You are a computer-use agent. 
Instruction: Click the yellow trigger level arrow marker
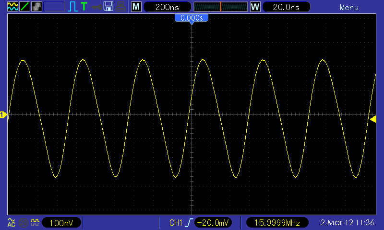click(x=373, y=119)
